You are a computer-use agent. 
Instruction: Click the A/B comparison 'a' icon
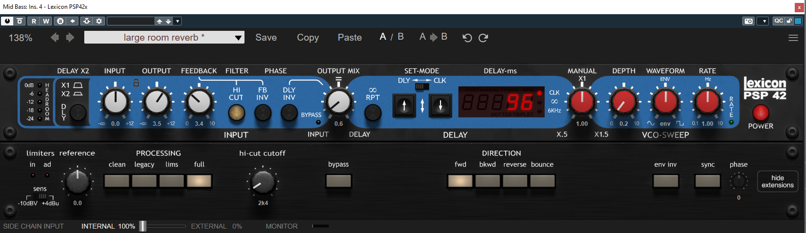point(60,21)
